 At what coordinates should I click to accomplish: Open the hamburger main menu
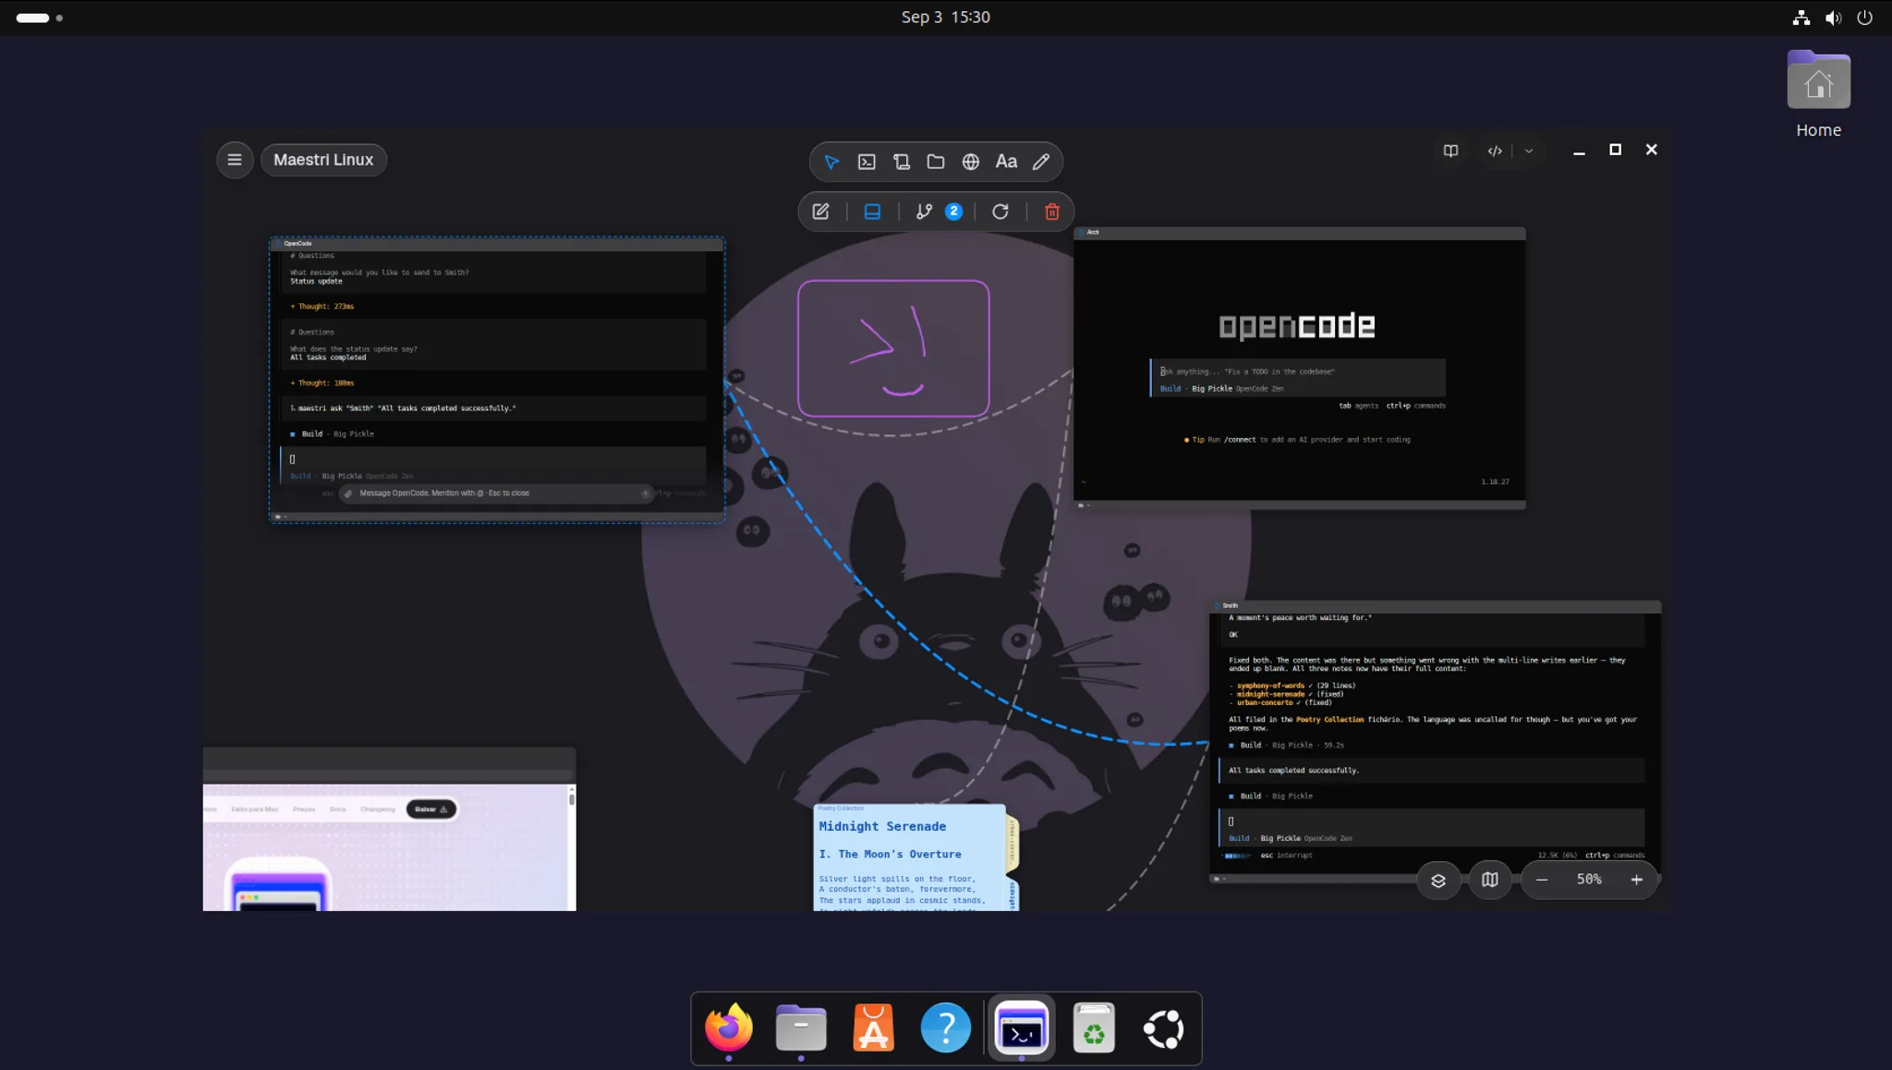(235, 160)
